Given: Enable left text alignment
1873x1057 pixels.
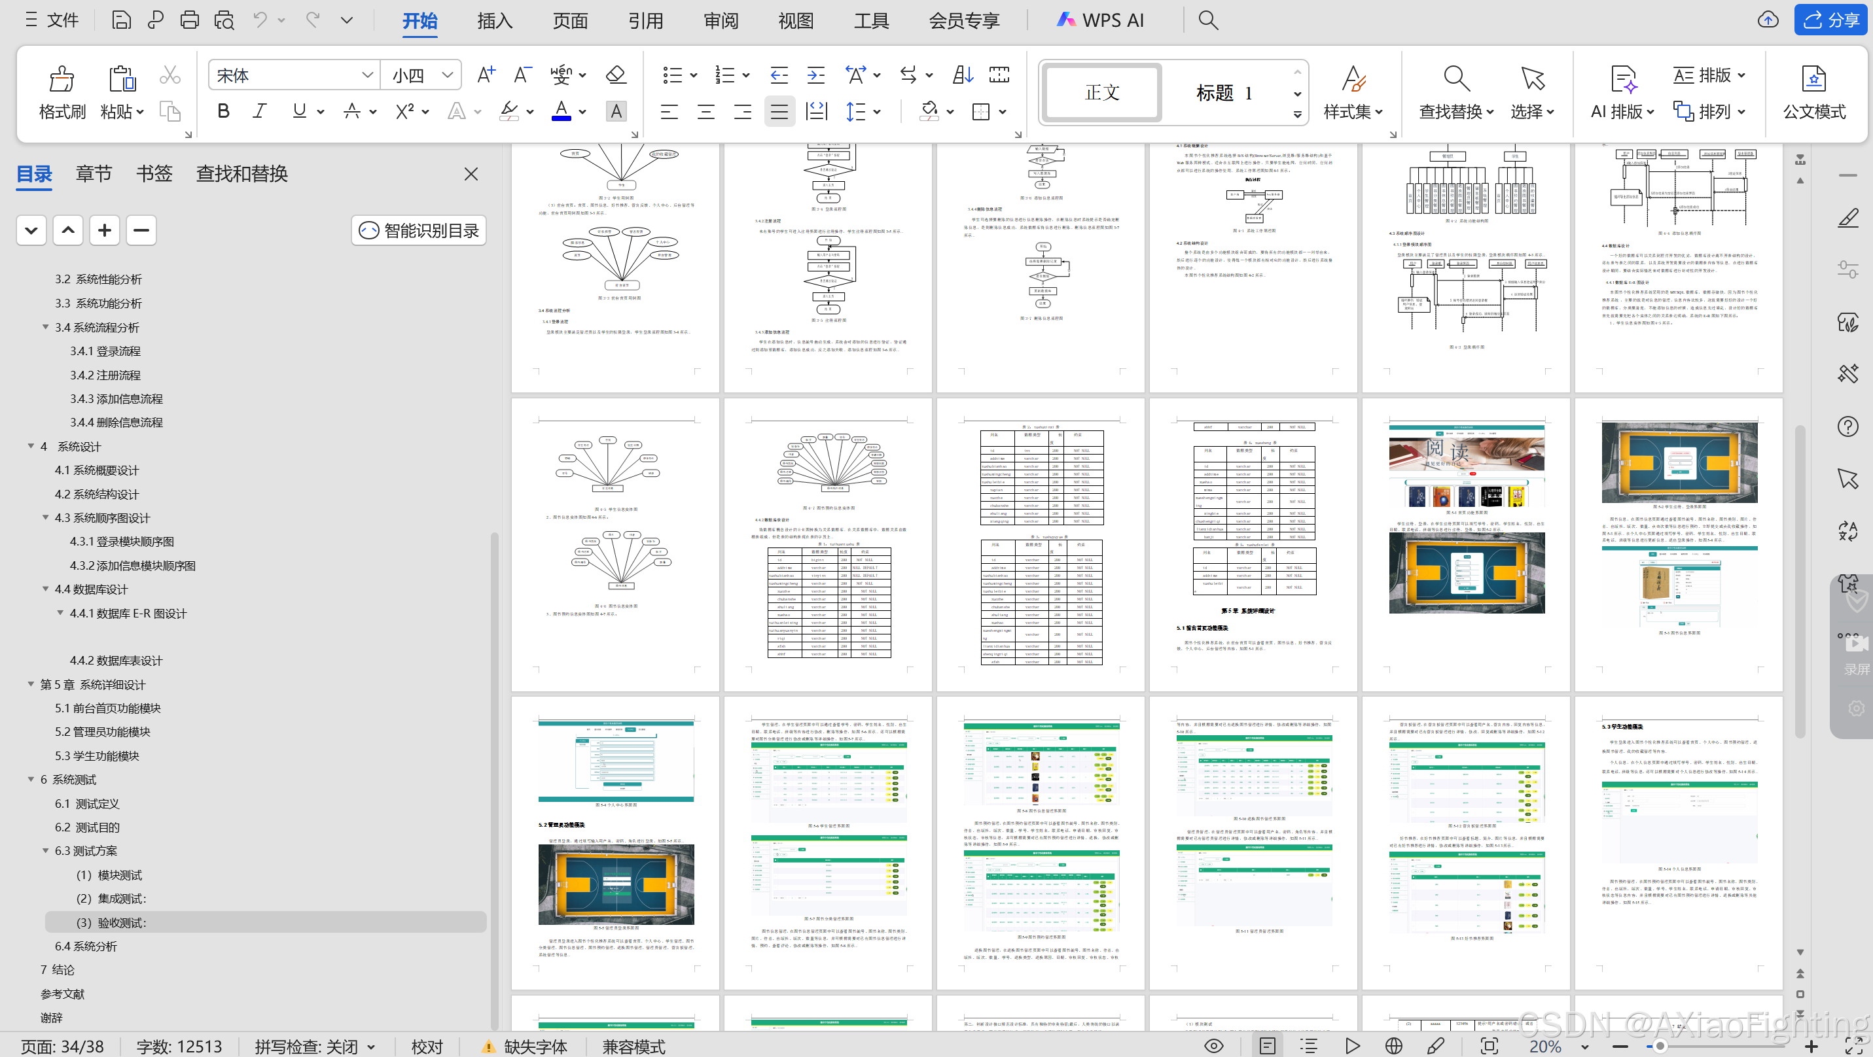Looking at the screenshot, I should pos(669,111).
